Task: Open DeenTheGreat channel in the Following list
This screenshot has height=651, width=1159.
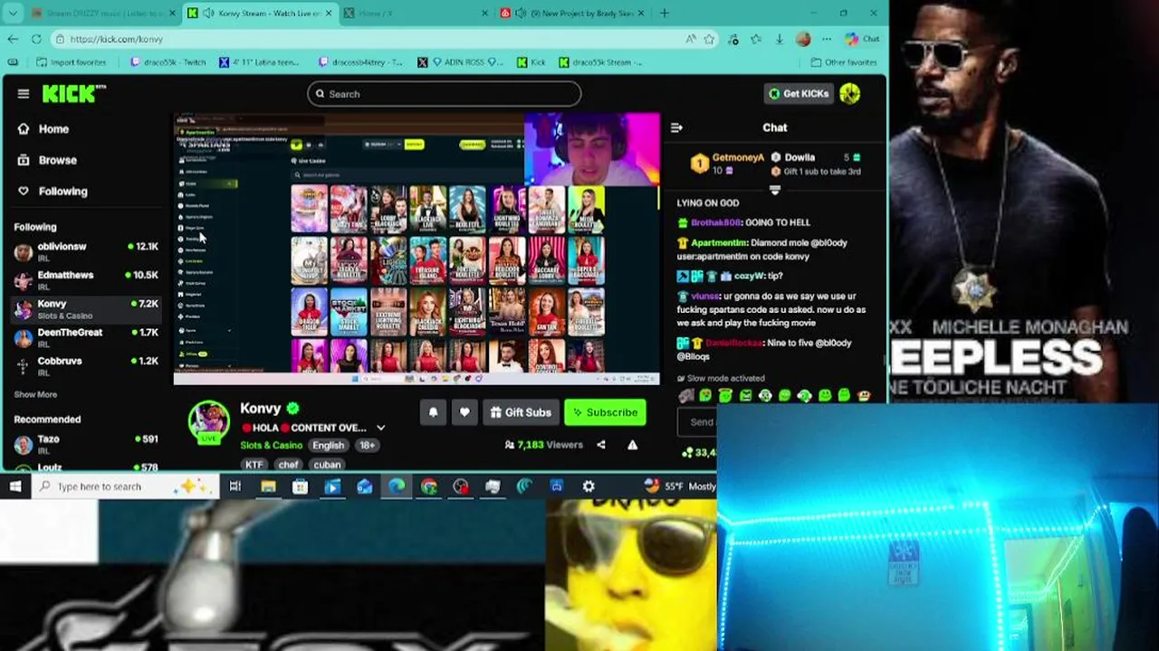Action: (x=86, y=336)
